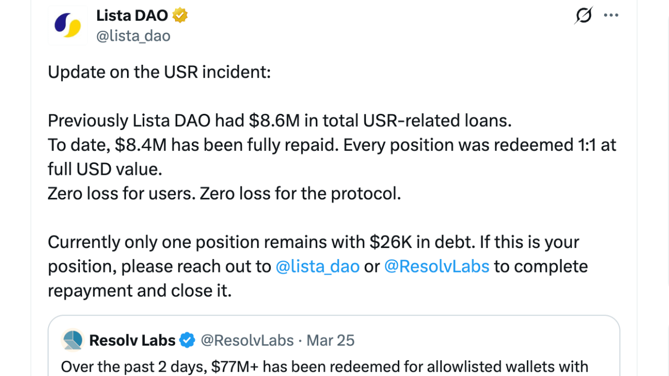
Task: Open Resolv Labs name in quoted post
Action: pyautogui.click(x=132, y=340)
